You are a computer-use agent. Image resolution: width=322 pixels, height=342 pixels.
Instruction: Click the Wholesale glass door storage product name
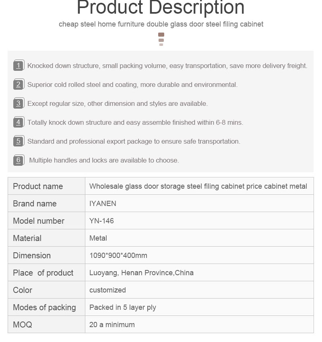pyautogui.click(x=198, y=186)
